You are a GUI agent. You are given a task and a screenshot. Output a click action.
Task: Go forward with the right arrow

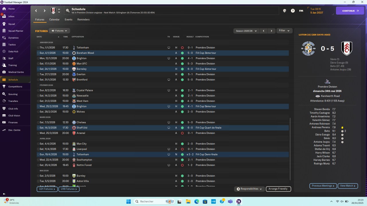44,11
